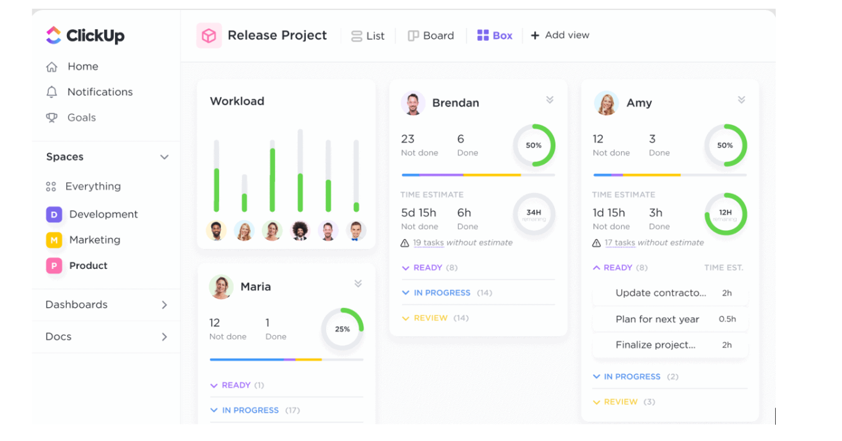Screen dimensions: 842x441
Task: Click Amy's 50% progress ring
Action: [725, 146]
